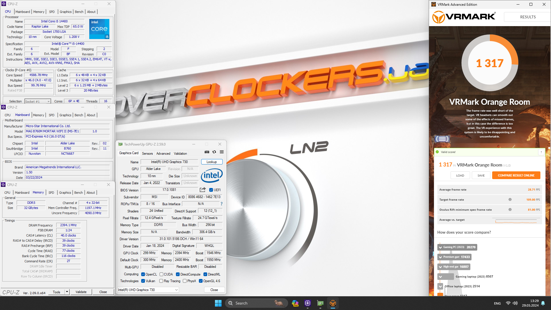Screen dimensions: 551x310
Task: Click COMPARE RESULT ONLINE button
Action: (x=516, y=175)
